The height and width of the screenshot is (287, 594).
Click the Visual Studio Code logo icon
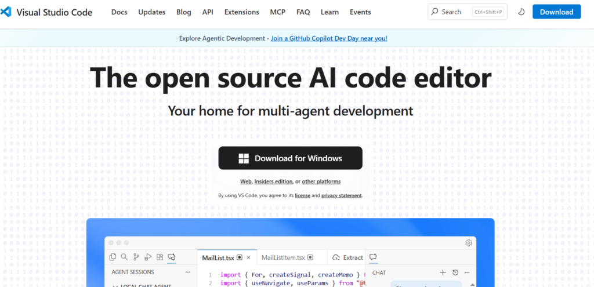7,12
